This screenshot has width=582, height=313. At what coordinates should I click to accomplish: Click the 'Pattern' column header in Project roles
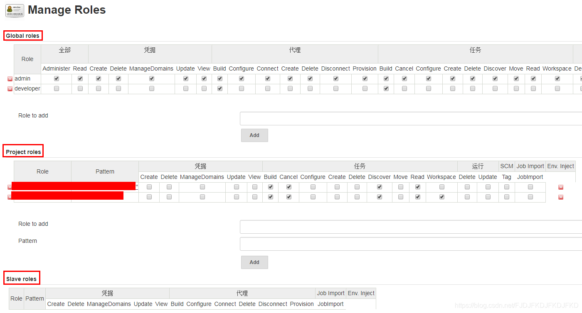tap(105, 171)
